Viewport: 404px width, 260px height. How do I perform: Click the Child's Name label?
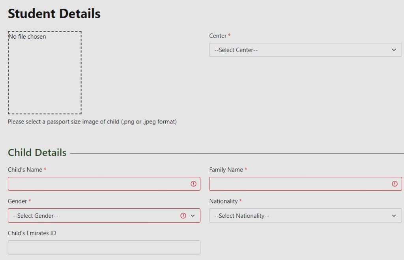click(25, 170)
